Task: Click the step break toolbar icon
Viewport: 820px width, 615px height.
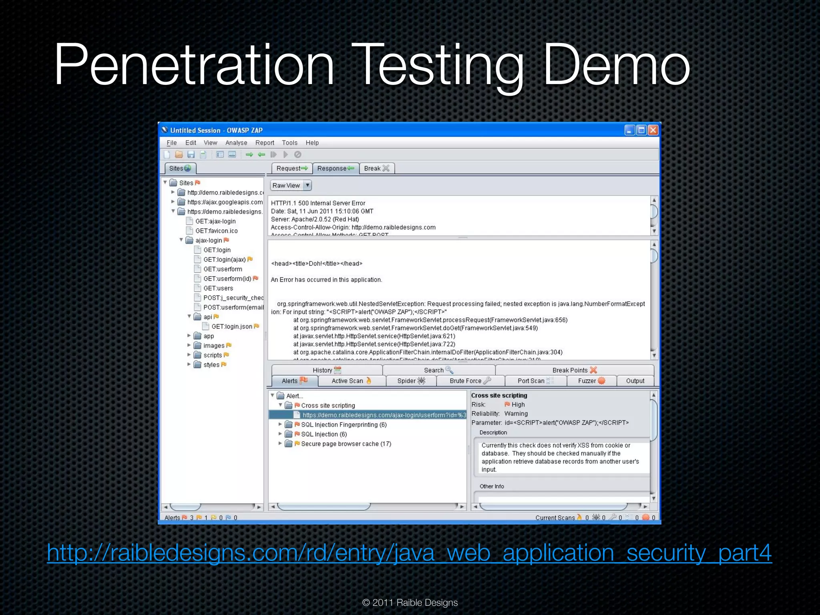Action: pyautogui.click(x=273, y=155)
